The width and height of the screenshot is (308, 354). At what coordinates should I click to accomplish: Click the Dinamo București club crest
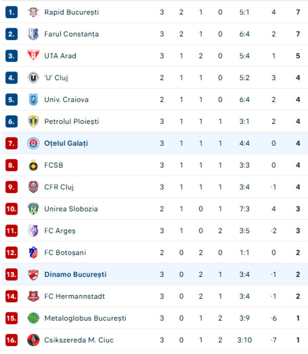[x=33, y=275]
